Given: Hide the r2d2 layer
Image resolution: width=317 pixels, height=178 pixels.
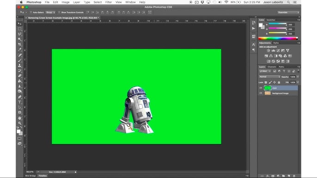Looking at the screenshot, I should click(x=261, y=88).
